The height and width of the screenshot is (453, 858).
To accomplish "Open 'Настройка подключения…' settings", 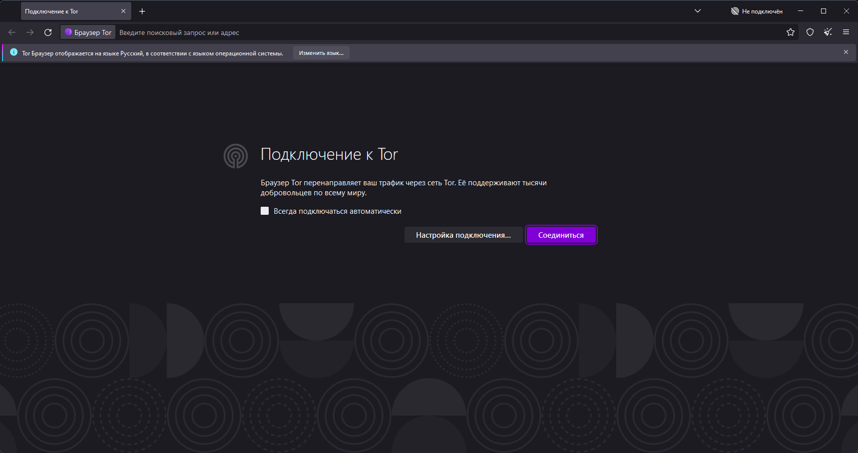I will [463, 235].
